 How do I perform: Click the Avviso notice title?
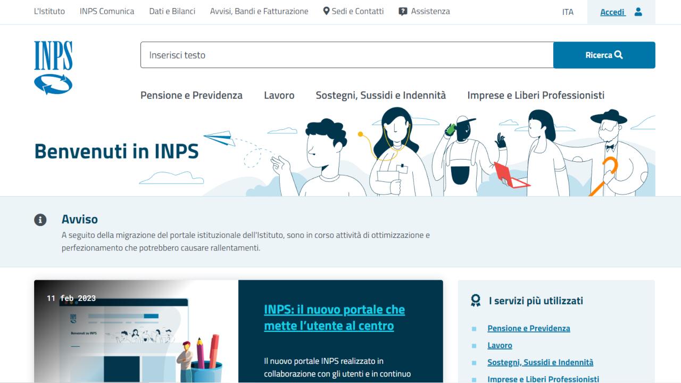(80, 219)
